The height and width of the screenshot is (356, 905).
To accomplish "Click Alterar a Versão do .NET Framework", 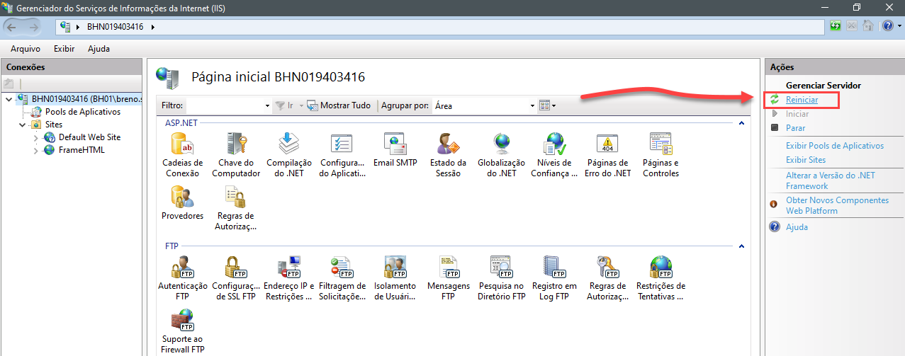I will [831, 180].
